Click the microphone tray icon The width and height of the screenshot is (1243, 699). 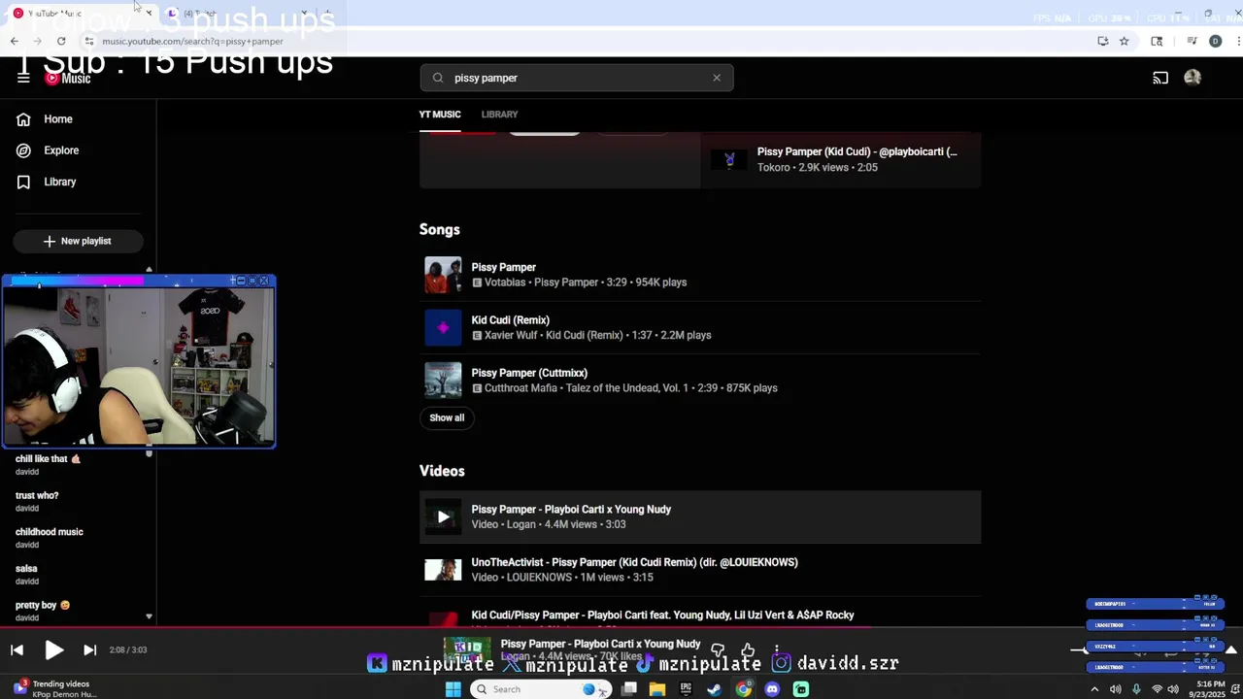point(1136,689)
